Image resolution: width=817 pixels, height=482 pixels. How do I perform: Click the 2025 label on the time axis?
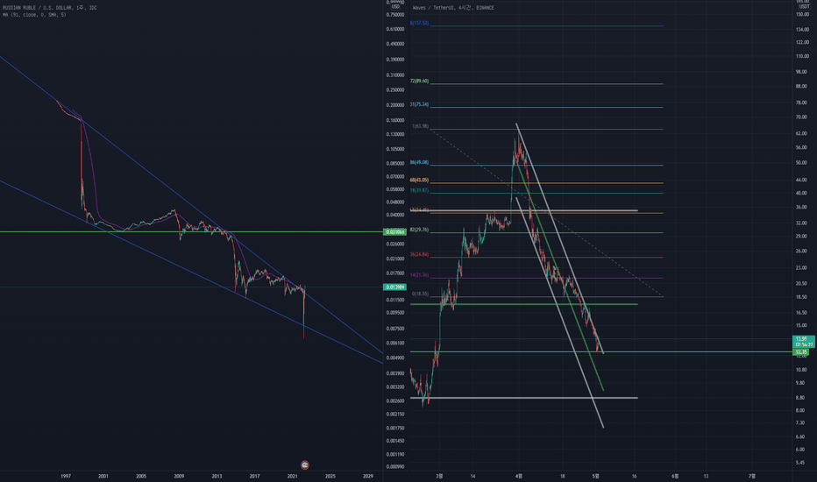pyautogui.click(x=330, y=476)
